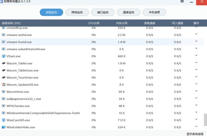
Task: Click the Wacom_TouchUser.exe icon
Action: tap(4, 78)
